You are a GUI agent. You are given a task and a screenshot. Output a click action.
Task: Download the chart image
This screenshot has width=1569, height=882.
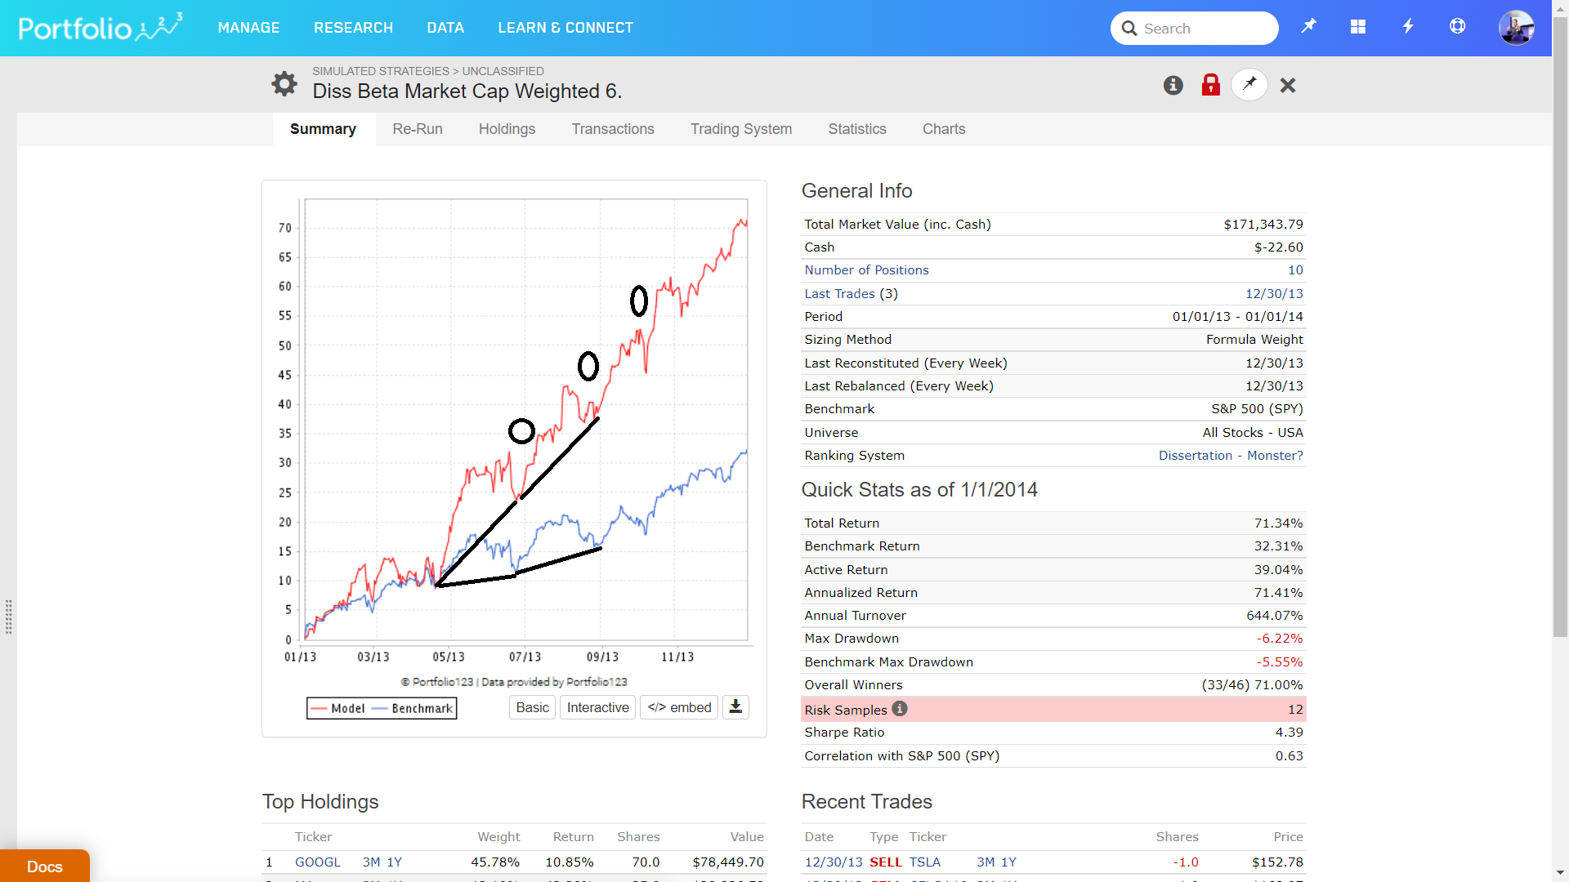[x=735, y=707]
